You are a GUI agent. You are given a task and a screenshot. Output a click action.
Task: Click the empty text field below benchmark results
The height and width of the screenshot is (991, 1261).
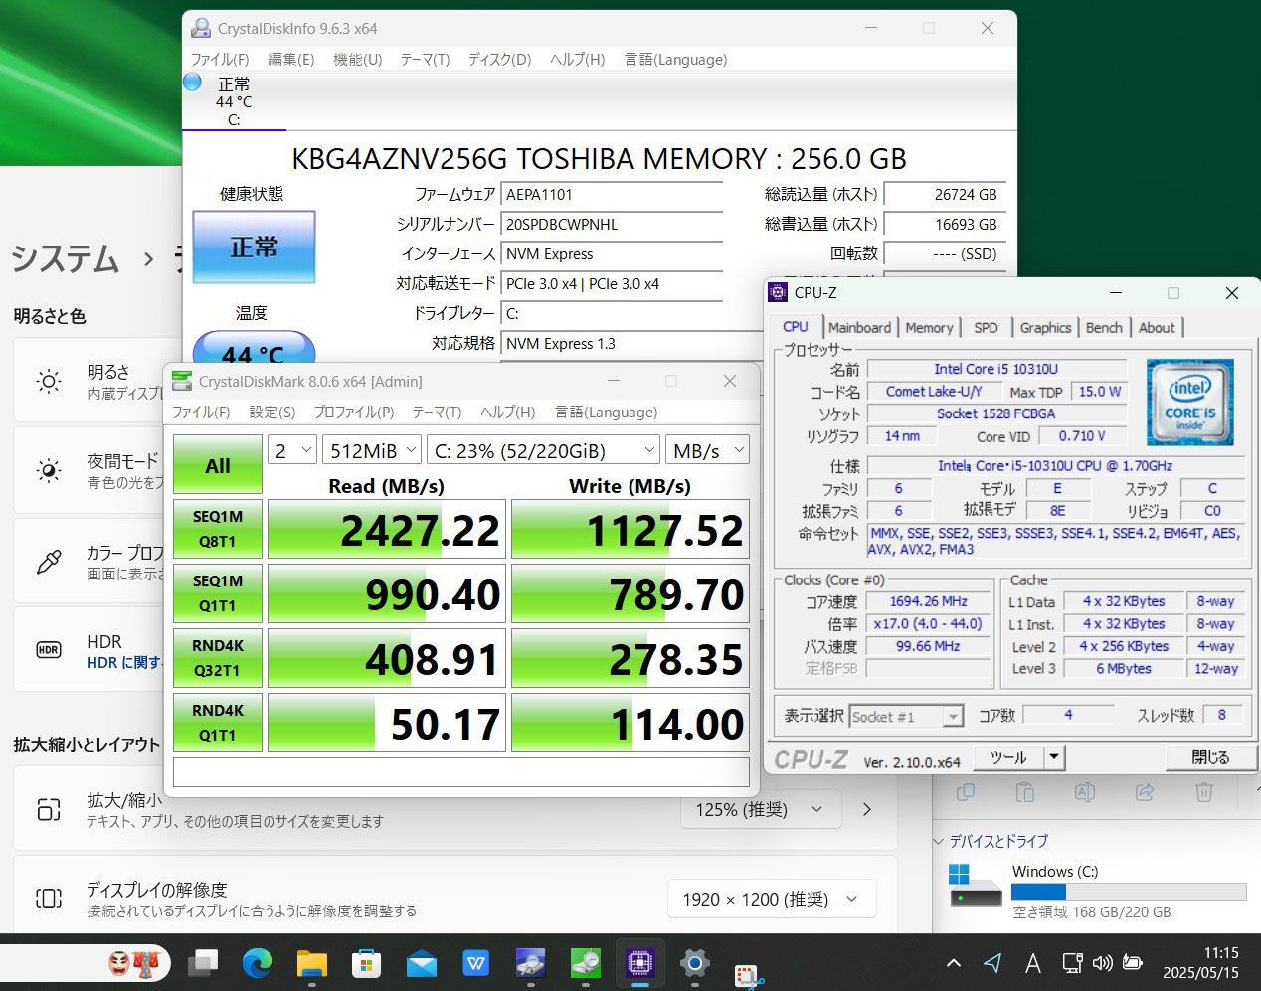point(460,772)
